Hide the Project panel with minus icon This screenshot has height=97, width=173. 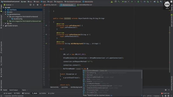pyautogui.click(x=41, y=5)
